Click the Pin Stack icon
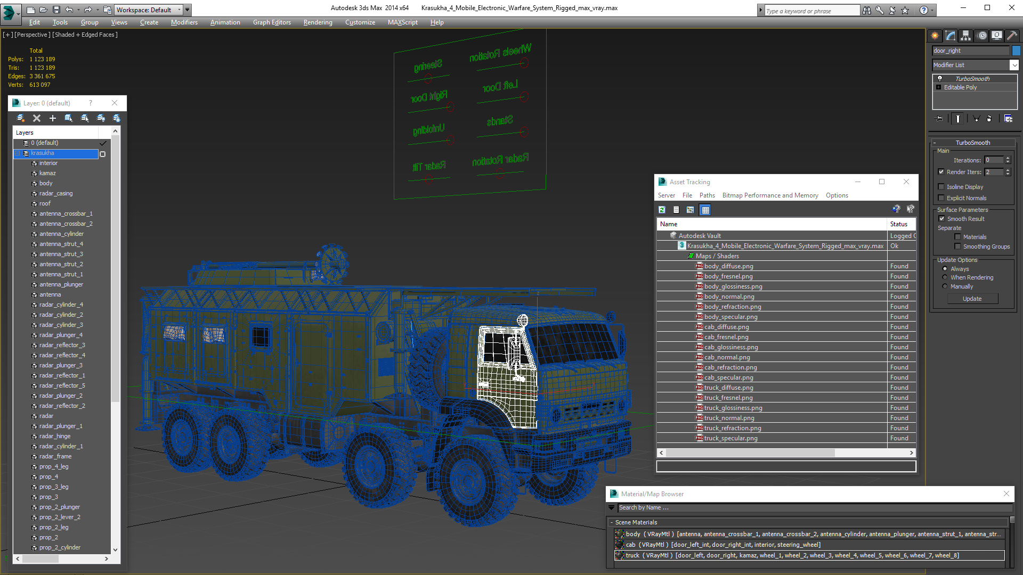This screenshot has width=1023, height=575. (x=939, y=119)
